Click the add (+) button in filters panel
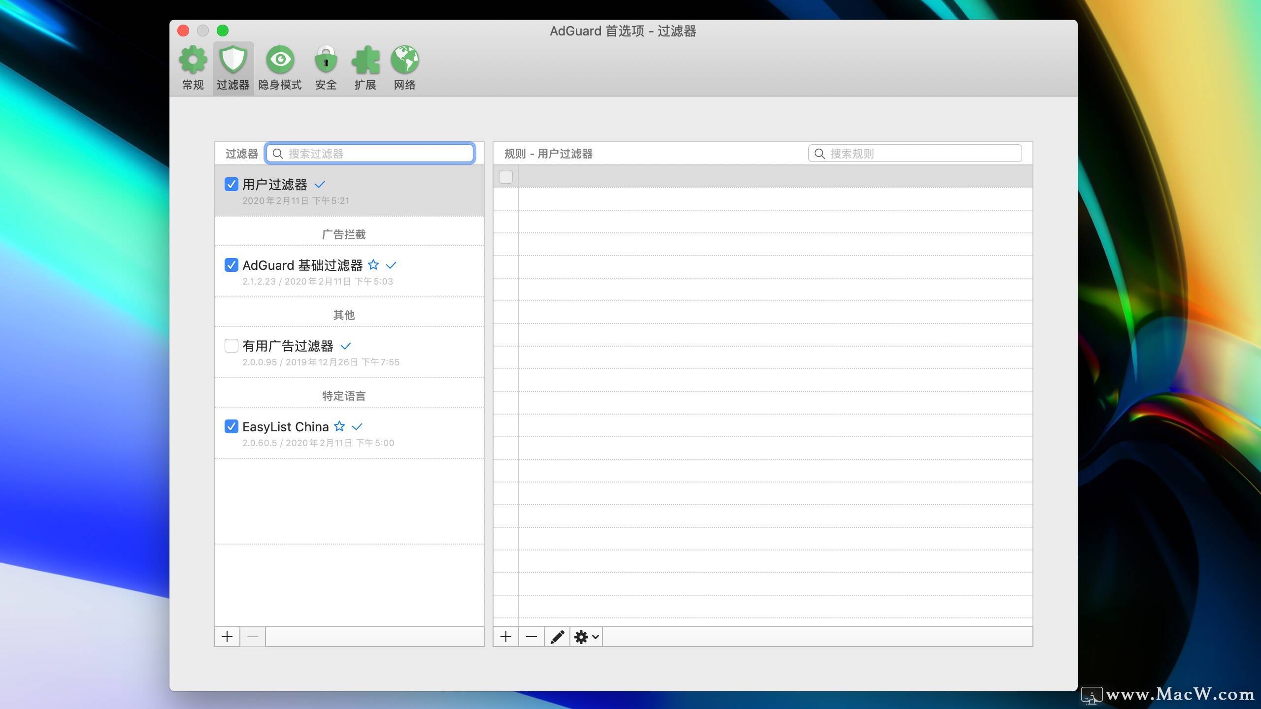 [x=228, y=636]
